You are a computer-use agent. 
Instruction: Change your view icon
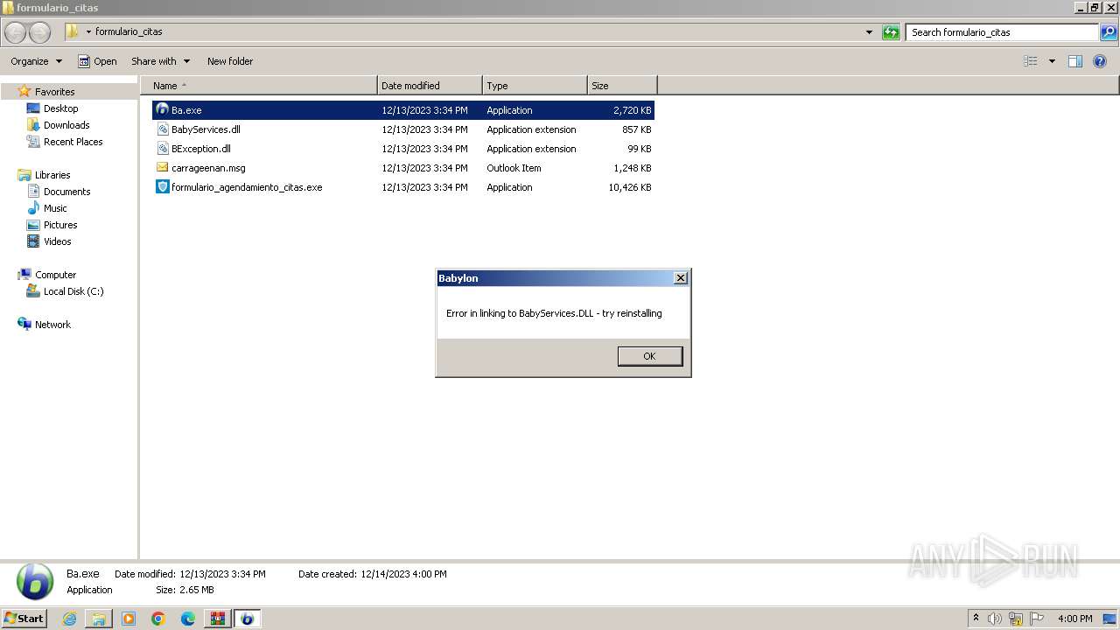coord(1031,61)
